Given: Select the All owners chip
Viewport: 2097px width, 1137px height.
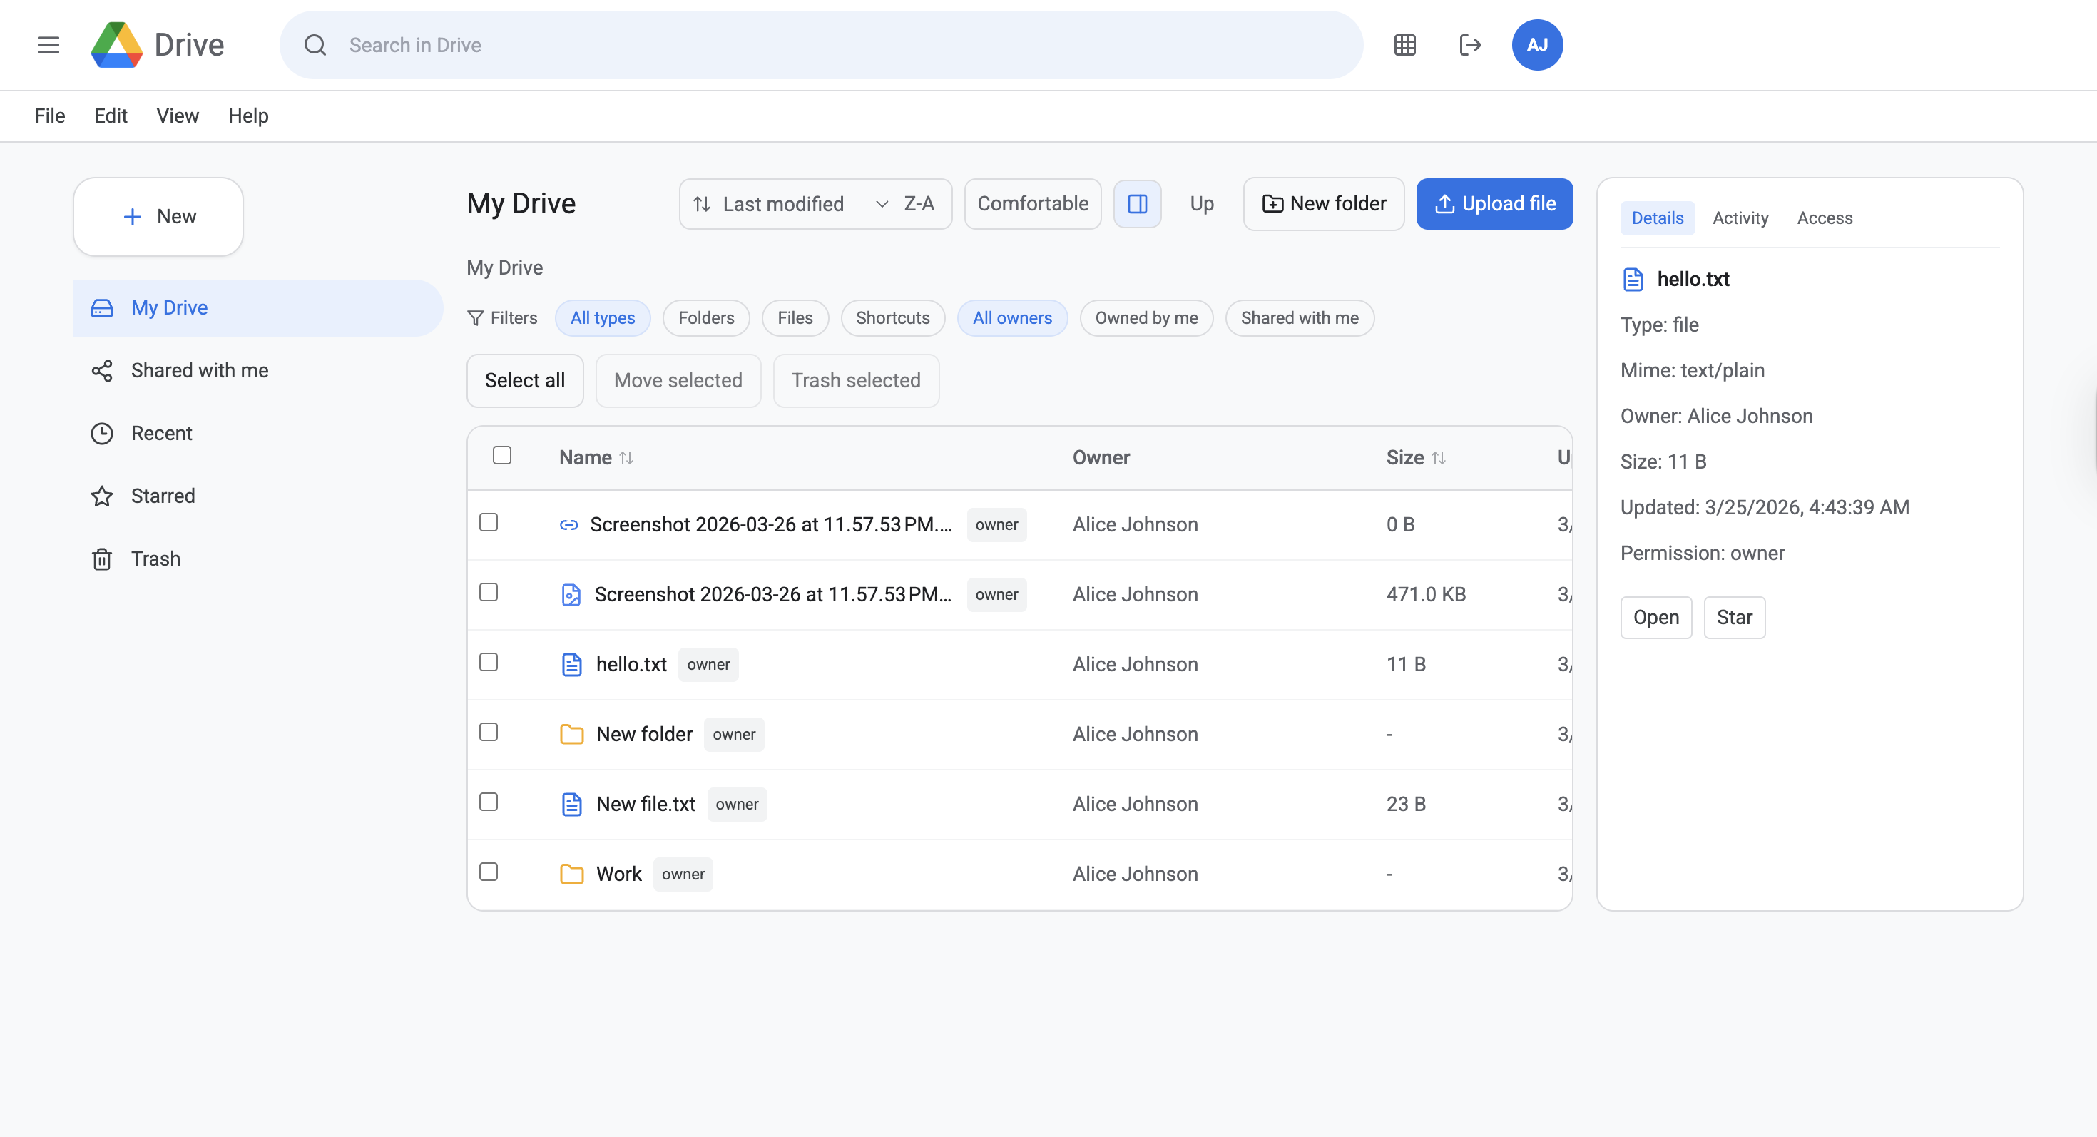Looking at the screenshot, I should (x=1012, y=318).
